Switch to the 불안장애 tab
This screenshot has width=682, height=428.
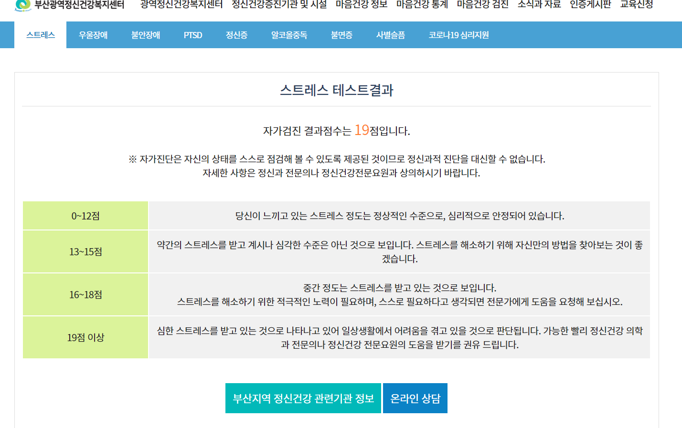tap(146, 35)
